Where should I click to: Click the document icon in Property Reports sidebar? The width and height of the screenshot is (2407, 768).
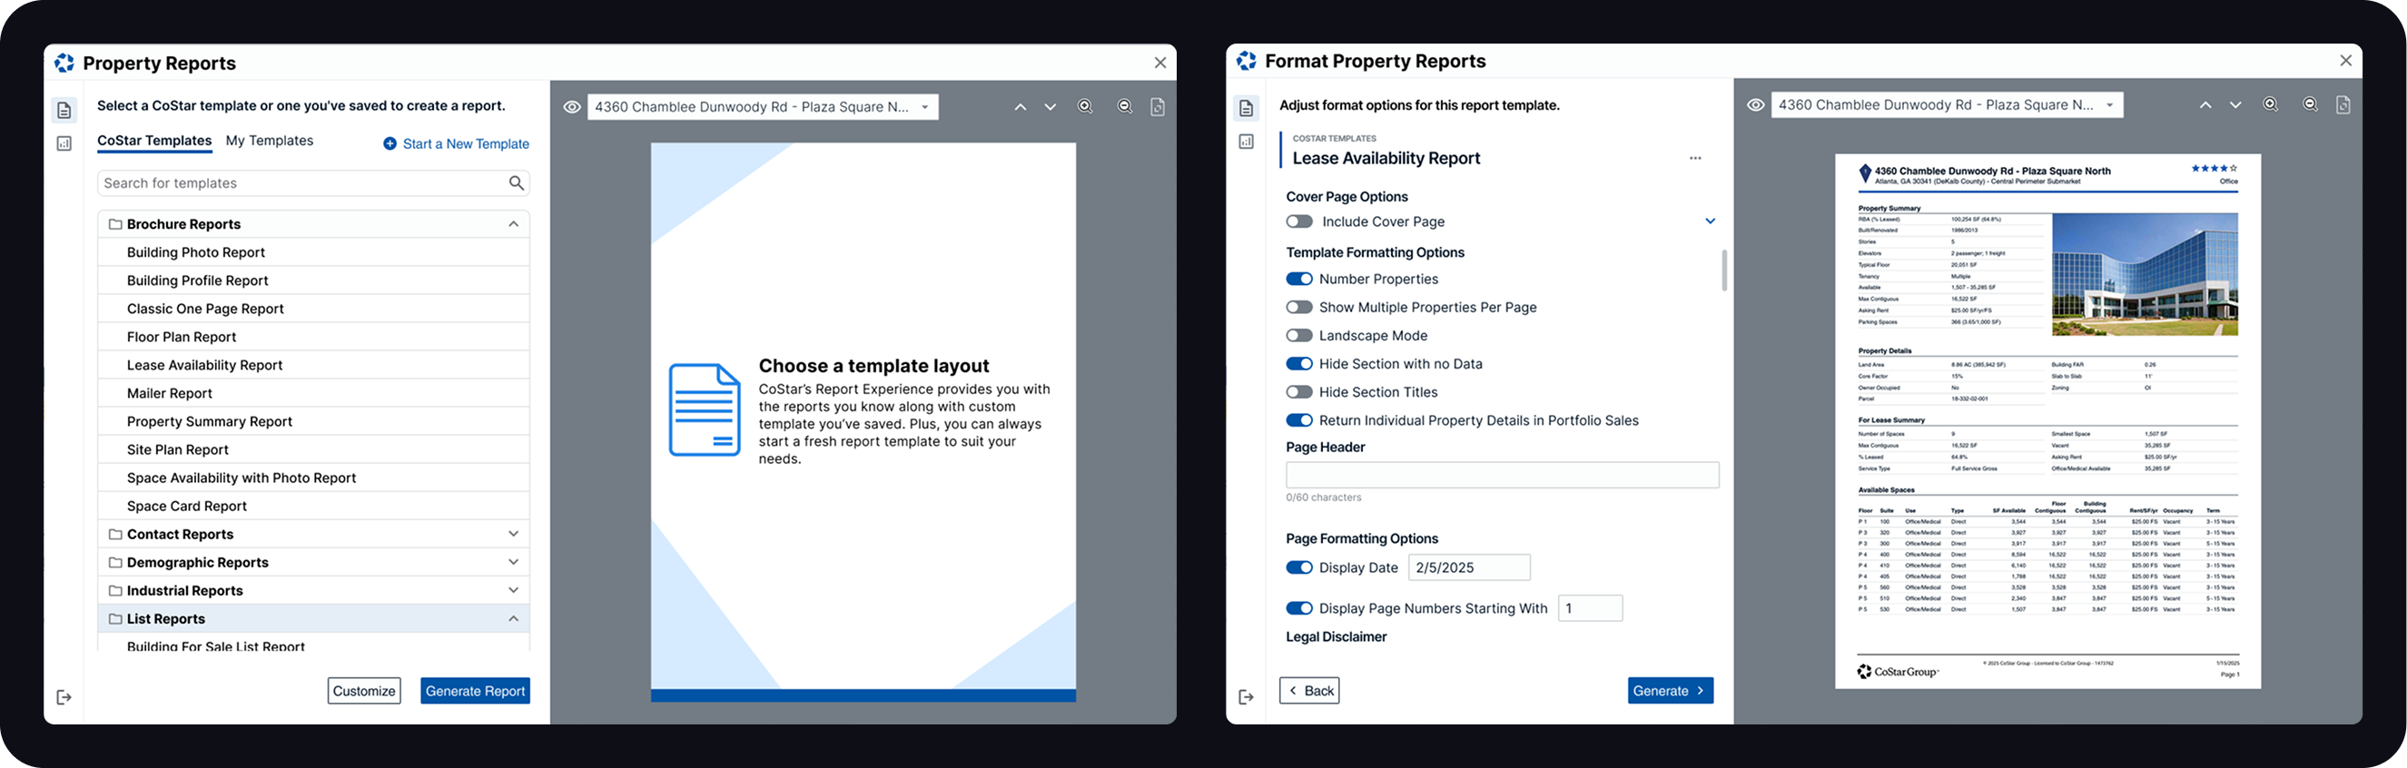[64, 110]
